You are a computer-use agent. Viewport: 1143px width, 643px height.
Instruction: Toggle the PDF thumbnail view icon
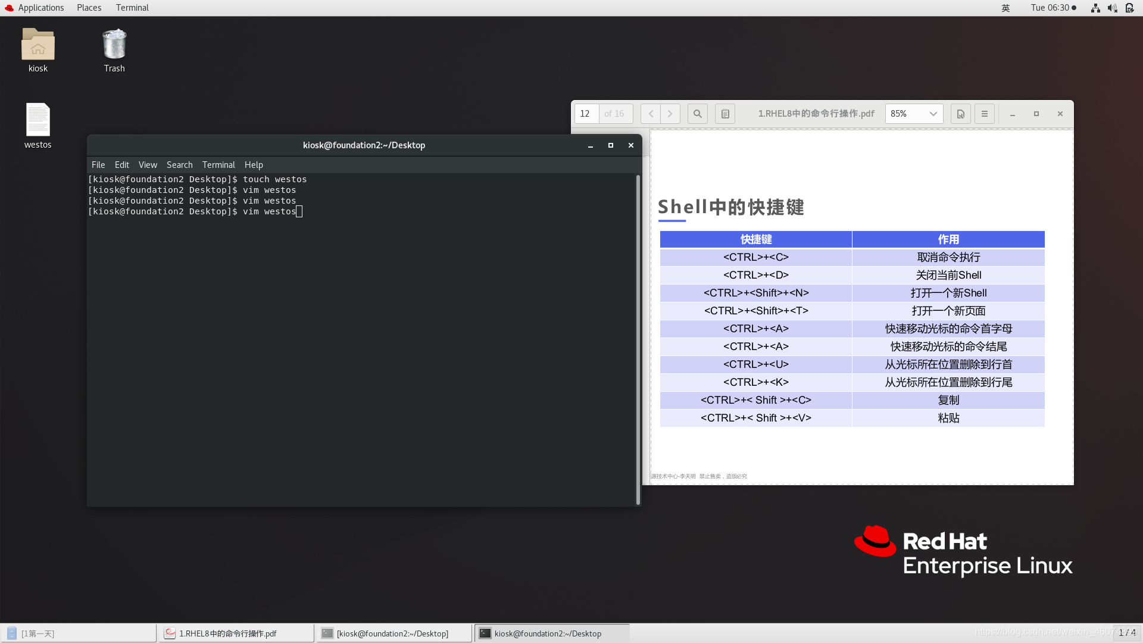coord(724,114)
